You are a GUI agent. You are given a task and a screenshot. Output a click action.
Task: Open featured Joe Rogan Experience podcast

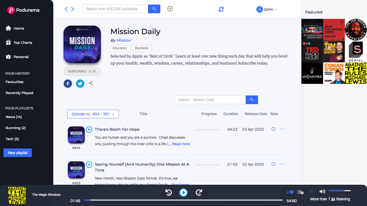(356, 30)
